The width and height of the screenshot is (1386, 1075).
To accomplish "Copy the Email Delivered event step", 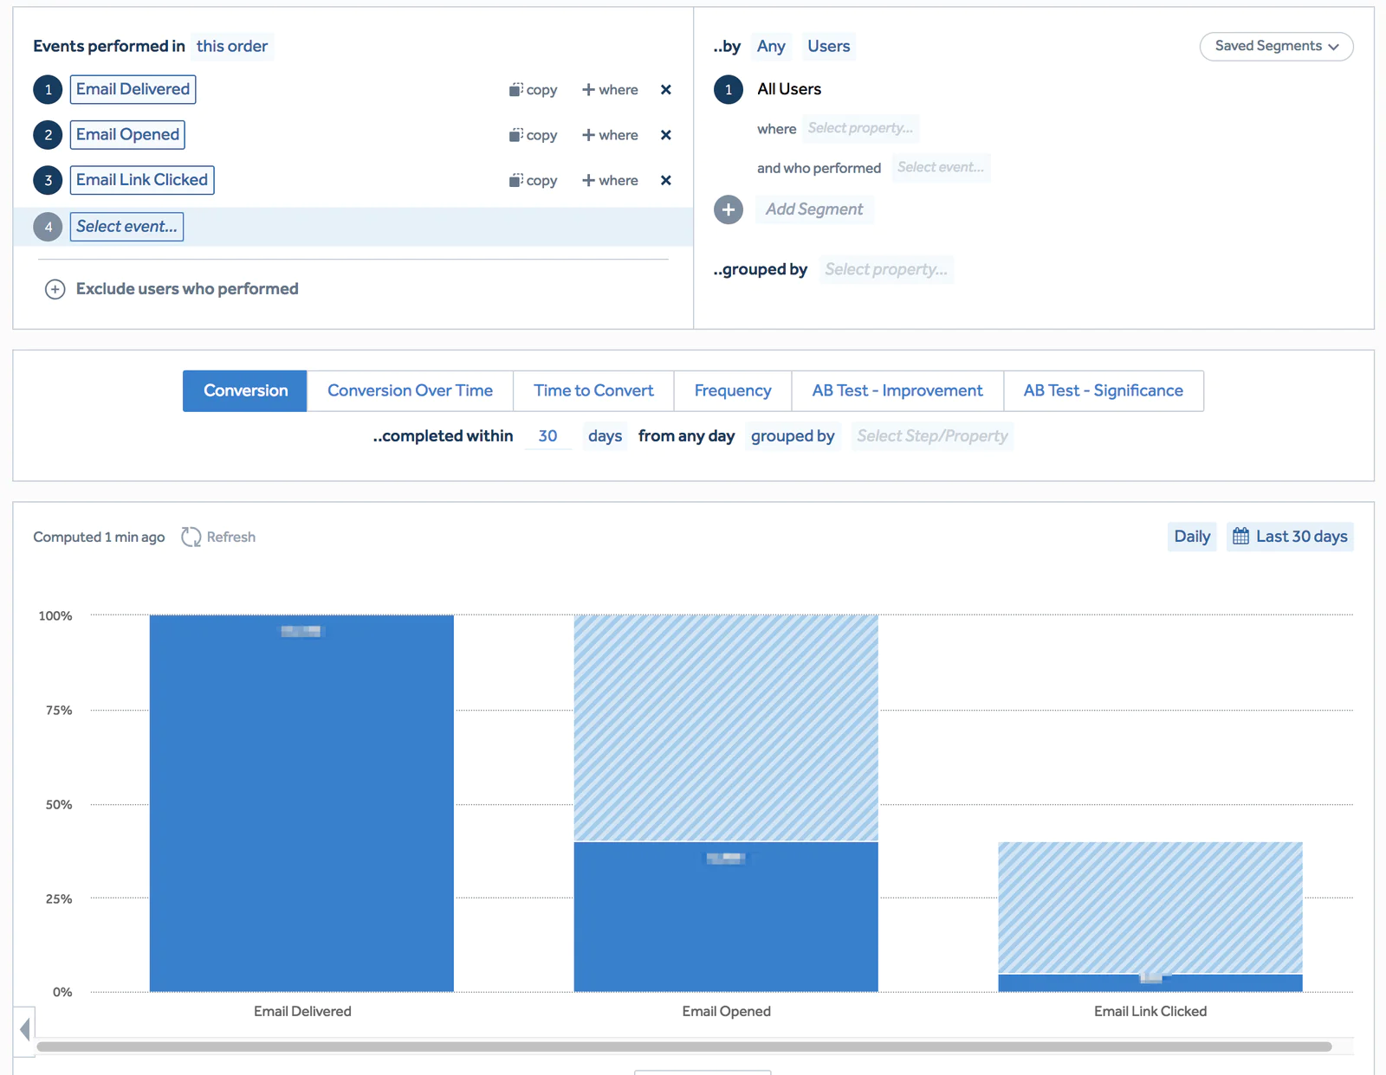I will (533, 90).
